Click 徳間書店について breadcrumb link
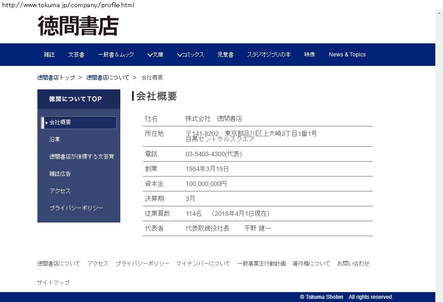This screenshot has width=443, height=302. 108,78
